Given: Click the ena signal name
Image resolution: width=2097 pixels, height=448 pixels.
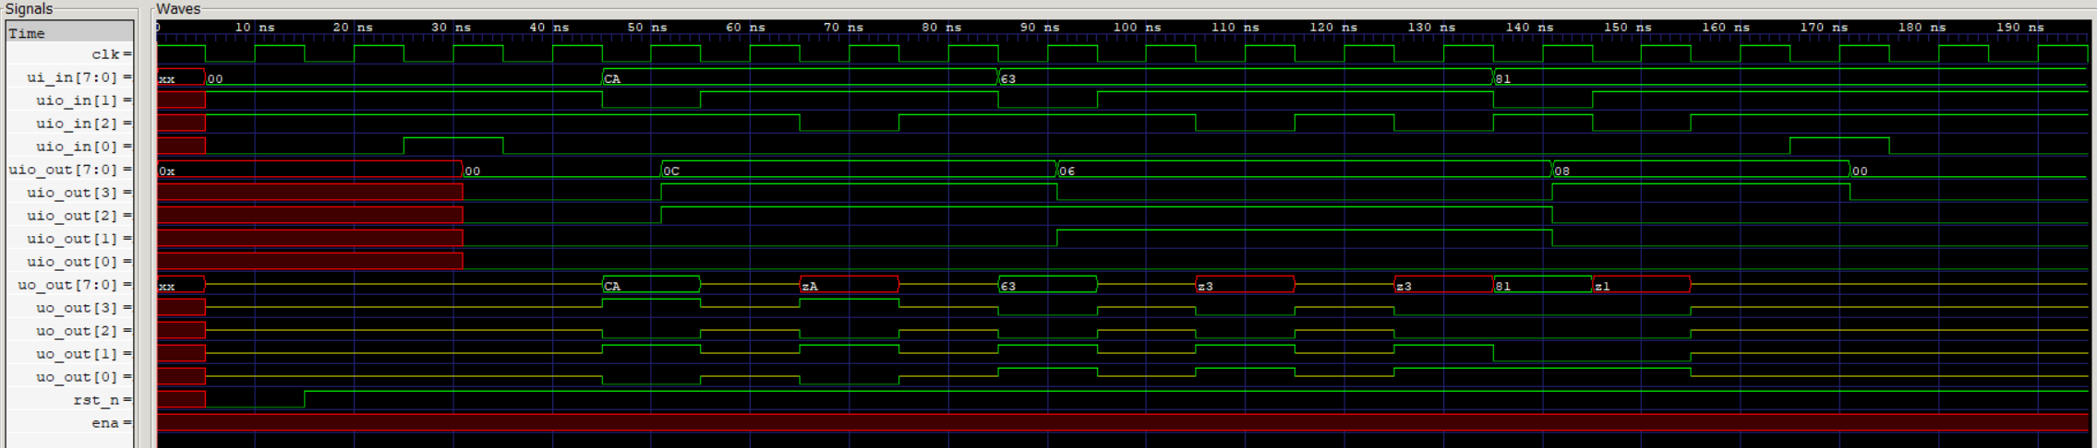Looking at the screenshot, I should pyautogui.click(x=104, y=423).
